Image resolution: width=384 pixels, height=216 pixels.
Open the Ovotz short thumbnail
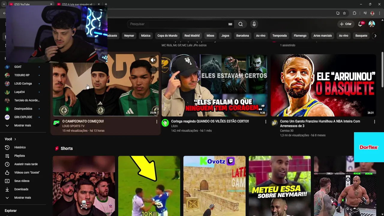[214, 186]
